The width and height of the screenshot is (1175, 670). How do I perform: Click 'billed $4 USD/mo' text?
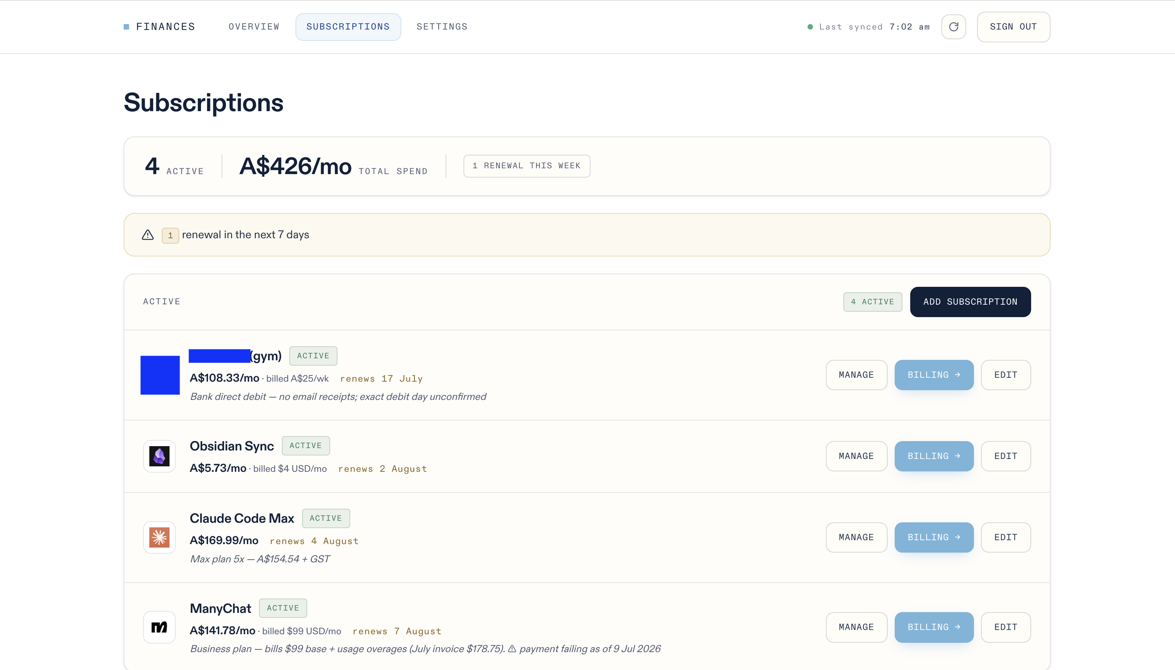click(290, 468)
